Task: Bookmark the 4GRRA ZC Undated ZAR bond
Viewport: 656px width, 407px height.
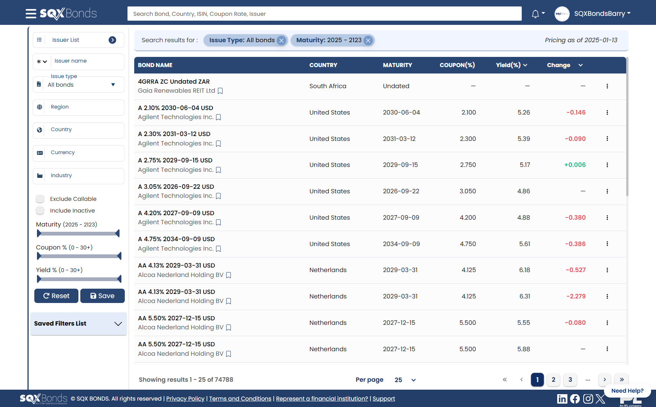Action: click(x=220, y=91)
